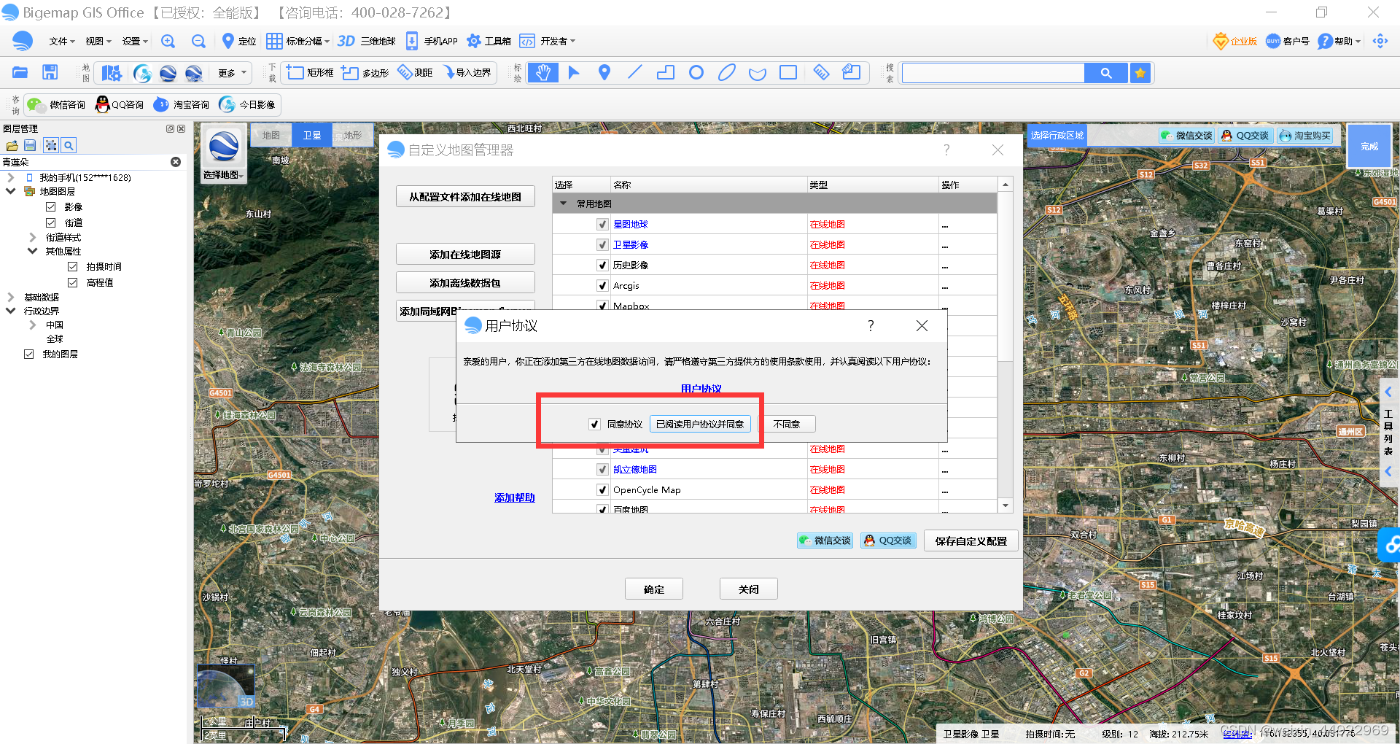Open the 手机APP phone icon
Screen dimensions: 1400x744
tap(412, 42)
